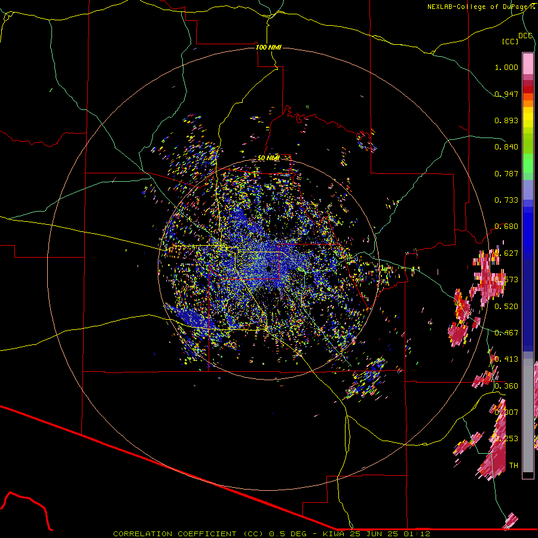Click the TH threshold label on legend

[513, 465]
